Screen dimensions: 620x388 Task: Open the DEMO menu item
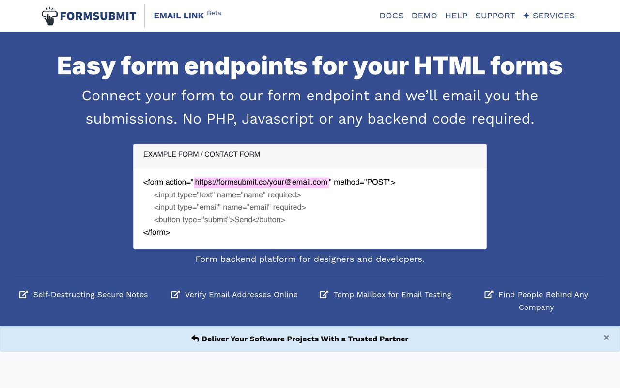424,16
